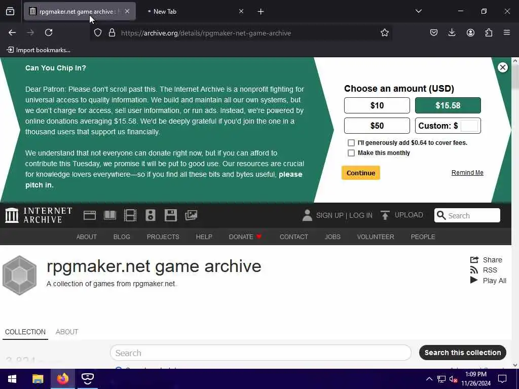Open the Web (Wayback) media icon
Viewport: 519px width, 389px height.
[89, 215]
